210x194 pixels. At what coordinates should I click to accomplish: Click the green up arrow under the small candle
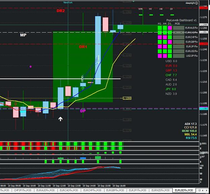pos(83,88)
